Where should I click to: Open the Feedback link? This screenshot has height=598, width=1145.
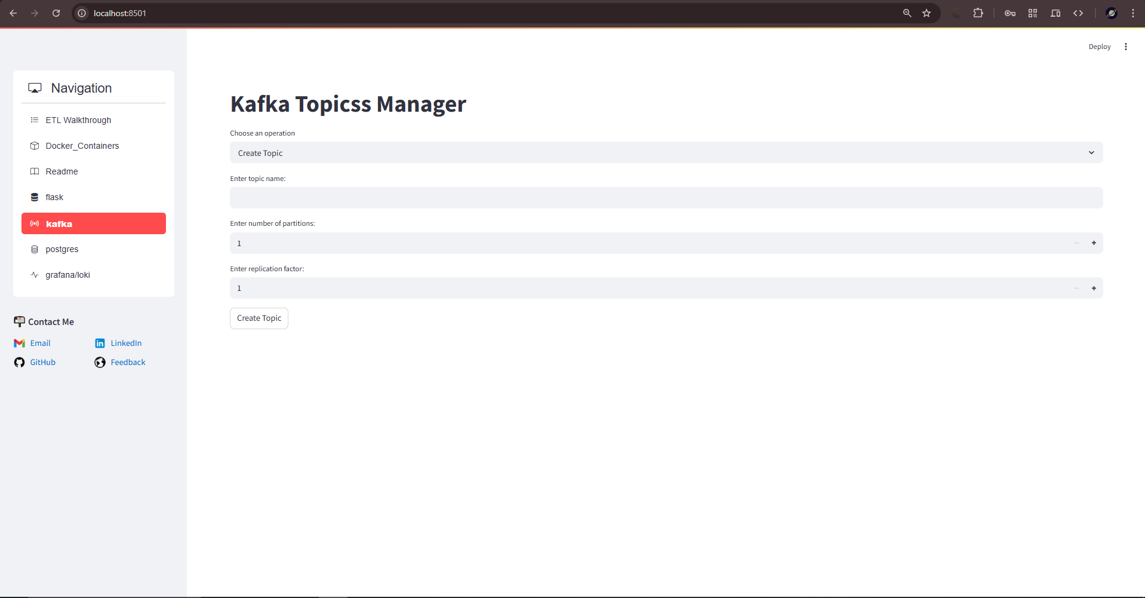tap(127, 362)
